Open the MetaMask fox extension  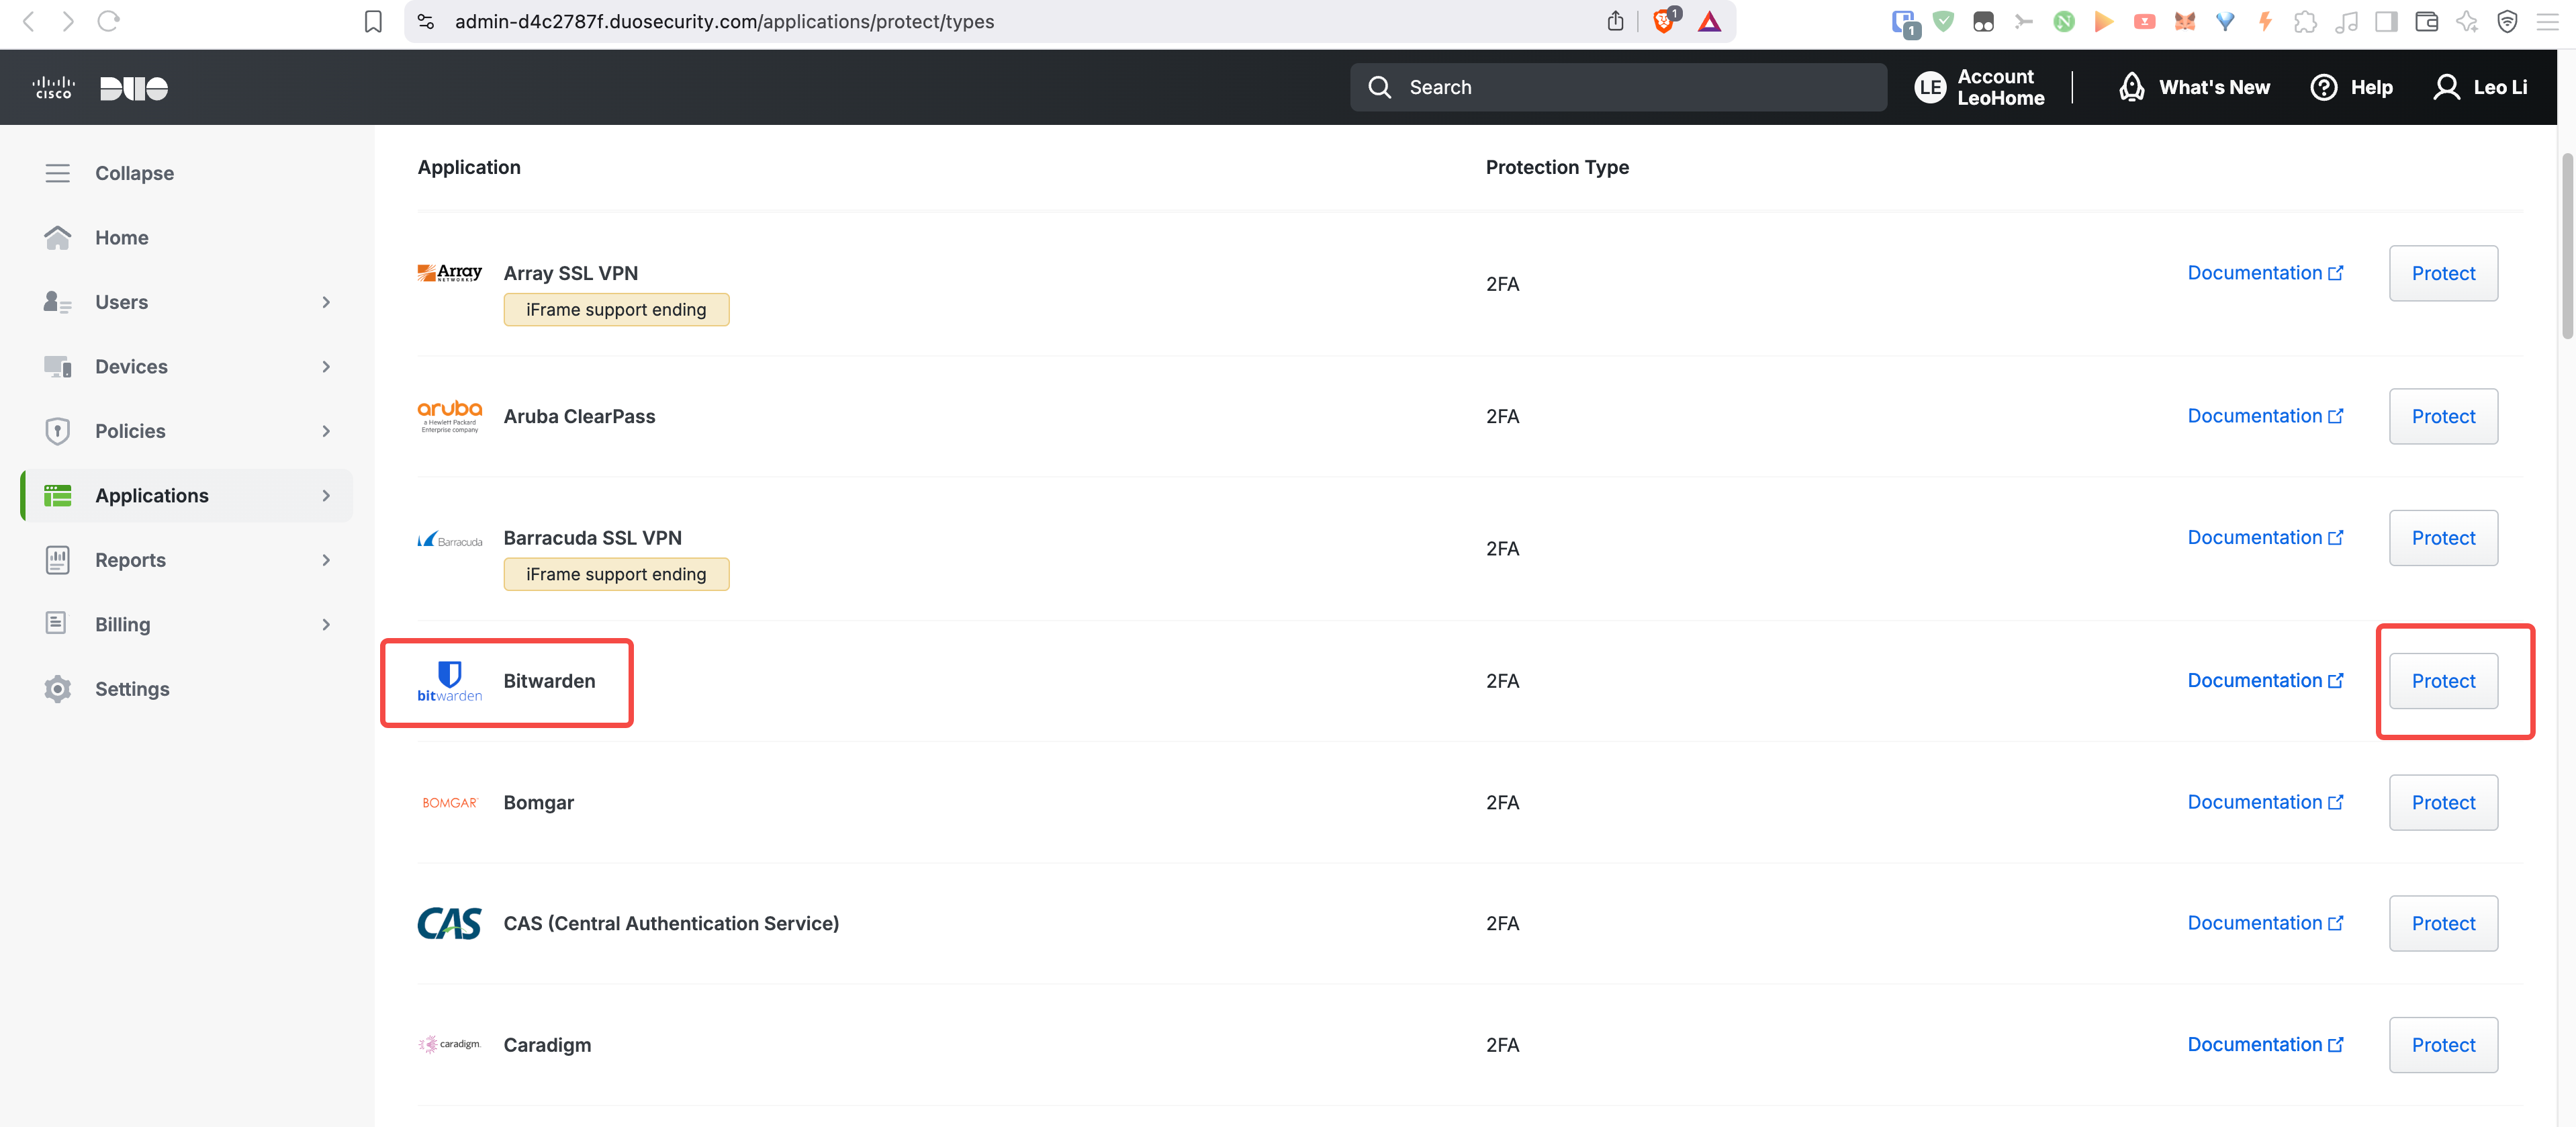2185,21
